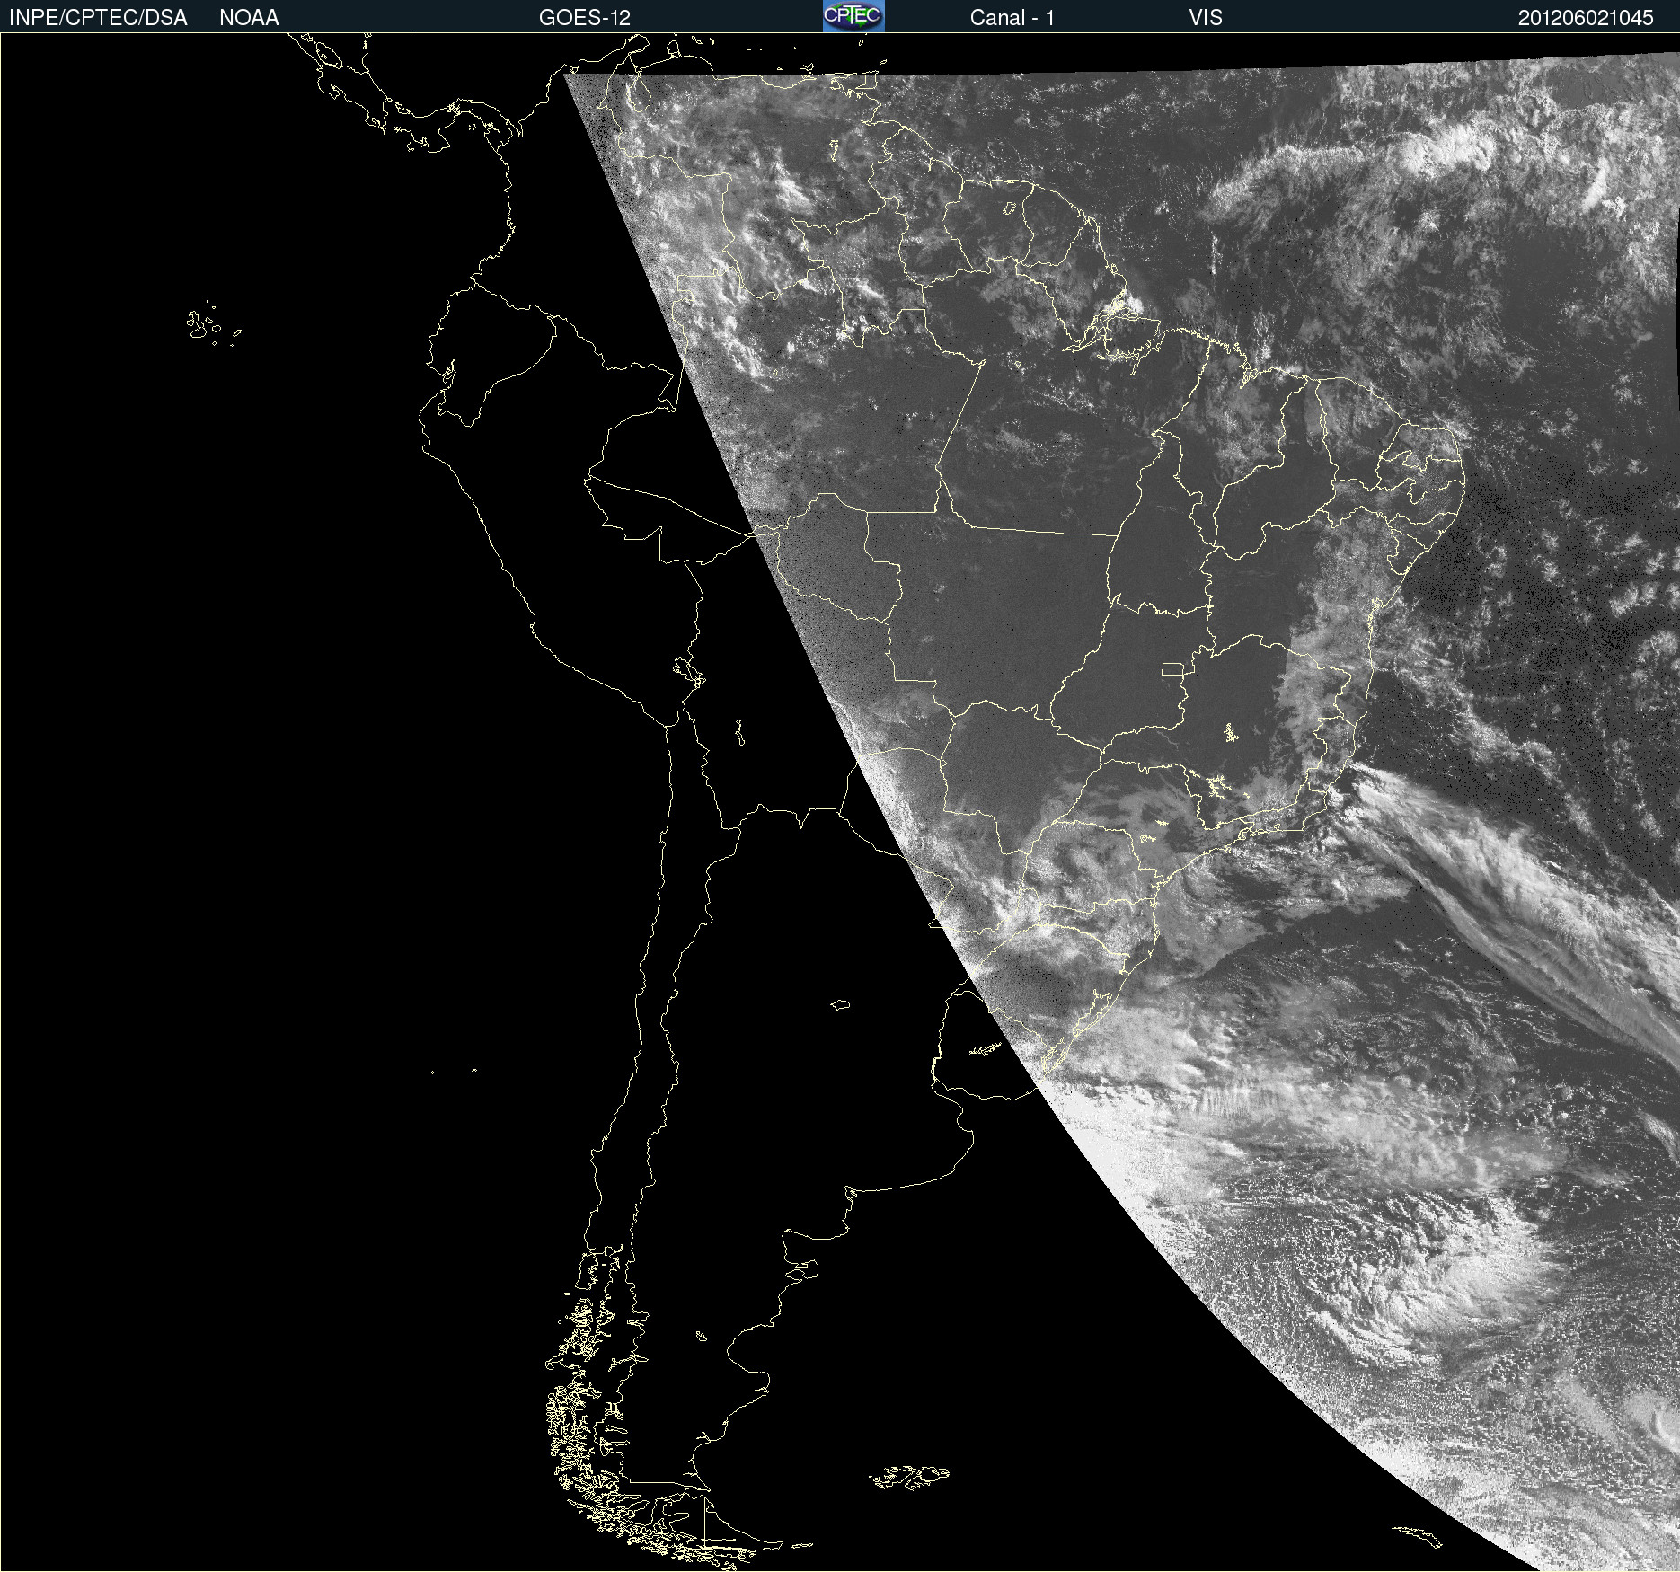Click the NOAA label in the header
Image resolution: width=1680 pixels, height=1572 pixels.
coord(249,18)
